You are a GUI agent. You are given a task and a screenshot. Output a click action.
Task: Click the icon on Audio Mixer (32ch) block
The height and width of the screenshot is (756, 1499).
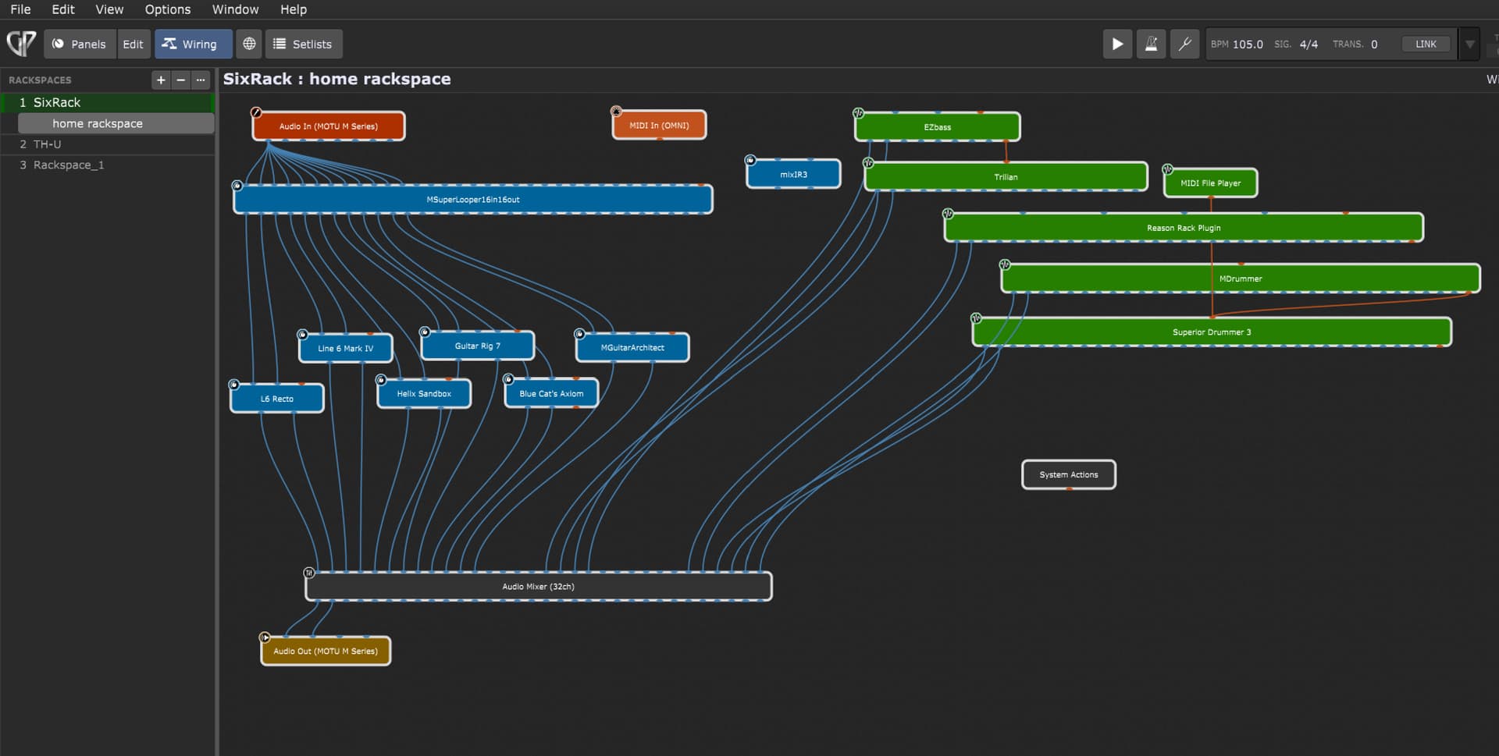coord(309,573)
